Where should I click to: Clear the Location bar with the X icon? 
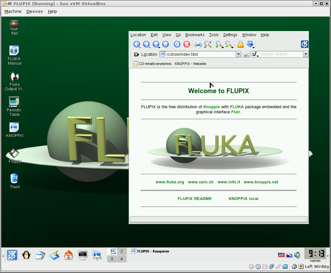(x=137, y=54)
